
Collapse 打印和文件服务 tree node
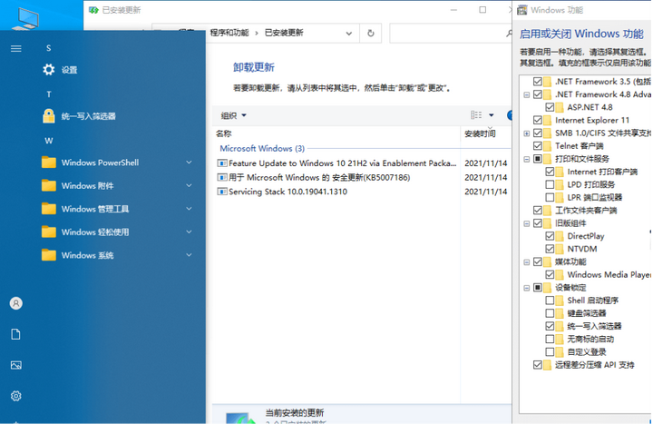(x=526, y=159)
